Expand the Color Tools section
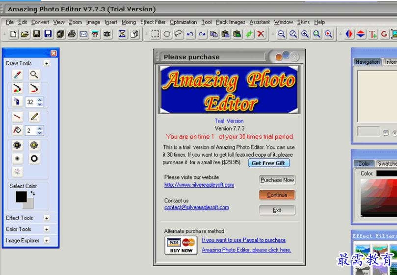Screen dimensions: 397x275 [47, 229]
